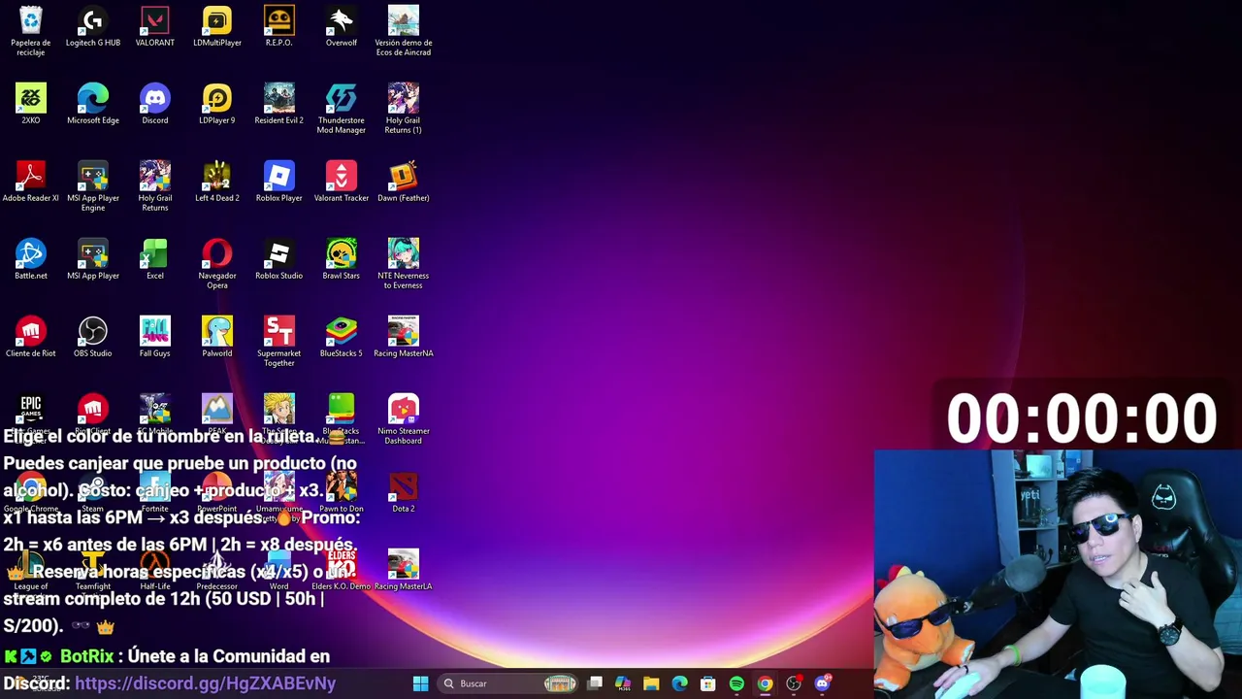The width and height of the screenshot is (1242, 699).
Task: Launch Microsoft 365 from the taskbar
Action: 623,683
